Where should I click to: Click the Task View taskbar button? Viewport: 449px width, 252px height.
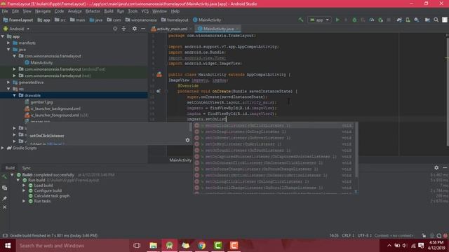(137, 246)
